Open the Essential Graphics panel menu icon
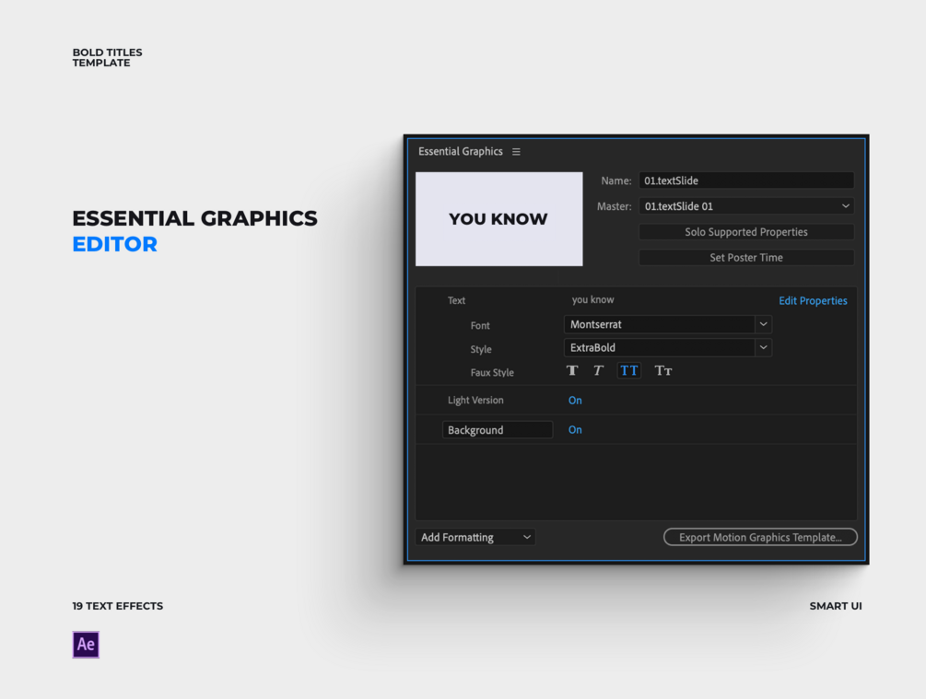Screen dimensions: 926x699 516,152
